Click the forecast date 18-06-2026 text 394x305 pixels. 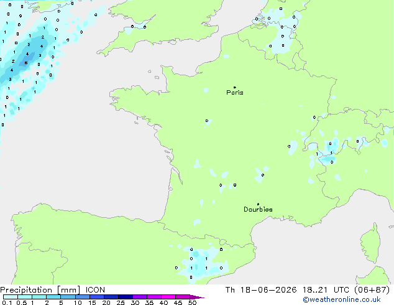[268, 290]
